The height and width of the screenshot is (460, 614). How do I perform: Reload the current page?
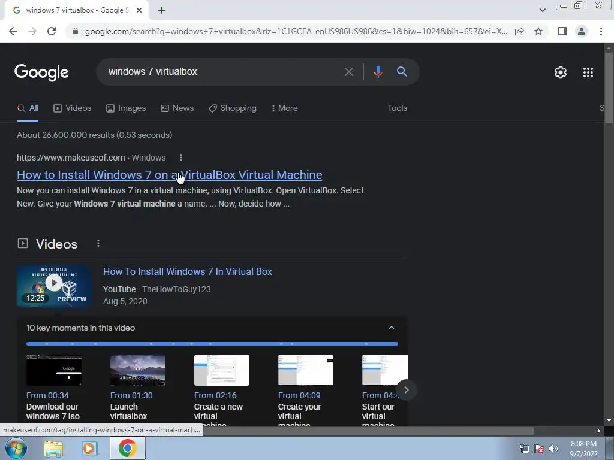[x=52, y=31]
